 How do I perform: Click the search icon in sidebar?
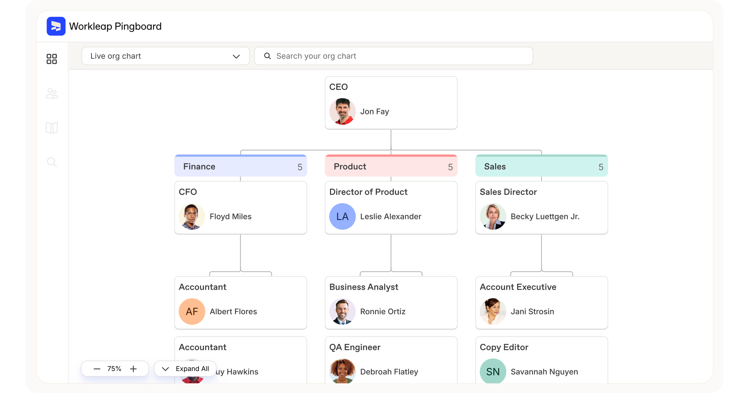pos(52,162)
